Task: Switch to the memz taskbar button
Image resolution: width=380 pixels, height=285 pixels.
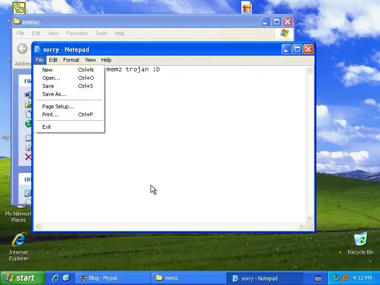Action: click(x=189, y=278)
